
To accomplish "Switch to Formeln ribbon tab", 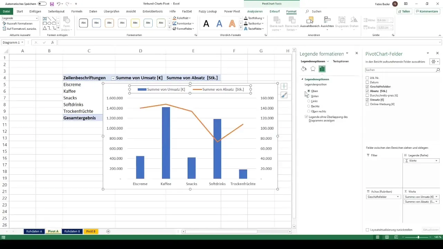I will pyautogui.click(x=77, y=11).
